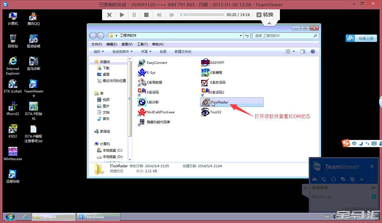Click the Start button on taskbar

click(x=10, y=217)
